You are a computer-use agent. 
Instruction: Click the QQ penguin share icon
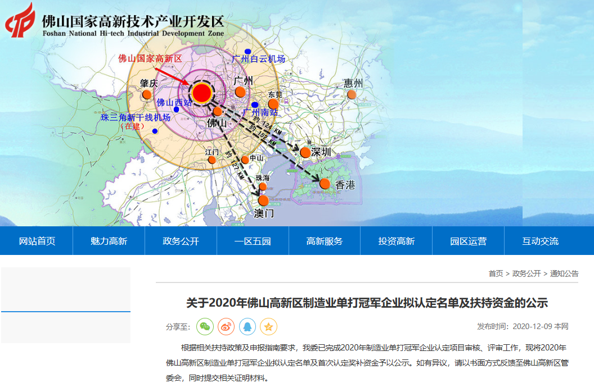[247, 326]
